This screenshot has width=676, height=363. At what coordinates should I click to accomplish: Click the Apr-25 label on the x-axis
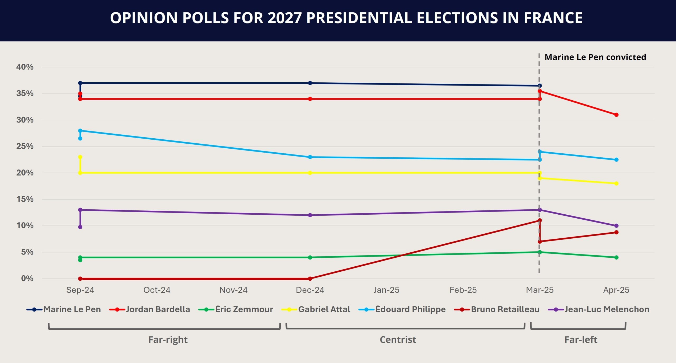click(x=616, y=290)
